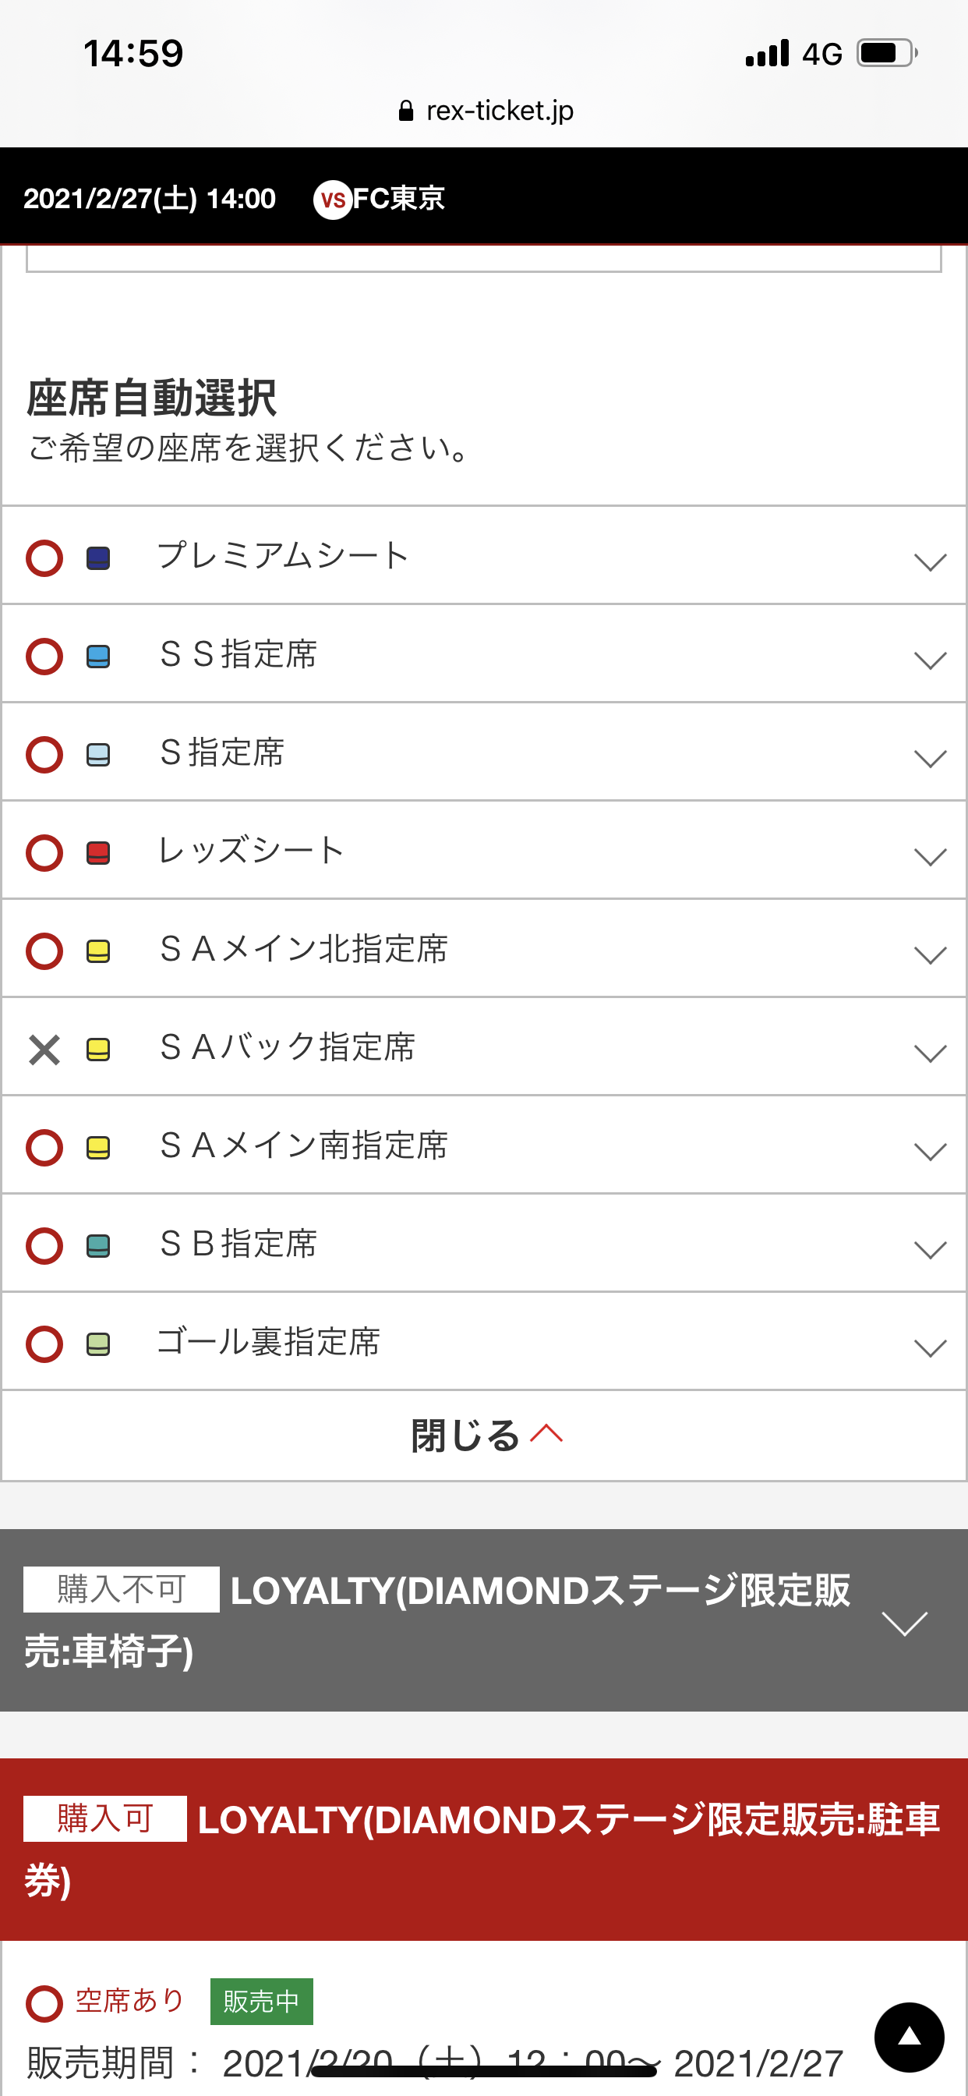Screen dimensions: 968x2096
Task: Tap the availability circle for ＳＢ指定席
Action: tap(44, 1246)
